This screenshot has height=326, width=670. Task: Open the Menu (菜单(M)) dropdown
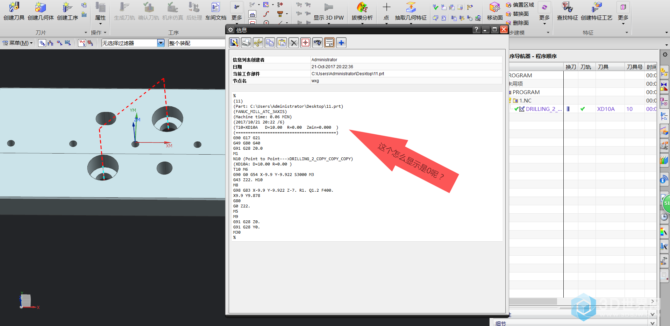point(17,43)
